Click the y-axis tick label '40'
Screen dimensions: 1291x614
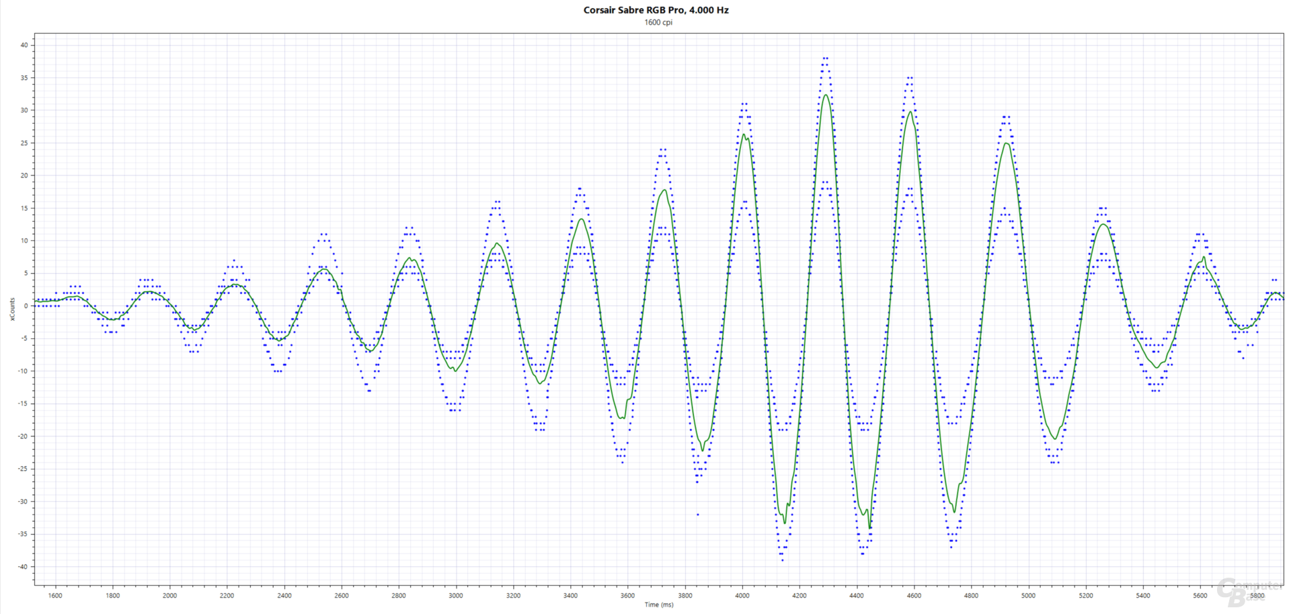click(x=24, y=45)
